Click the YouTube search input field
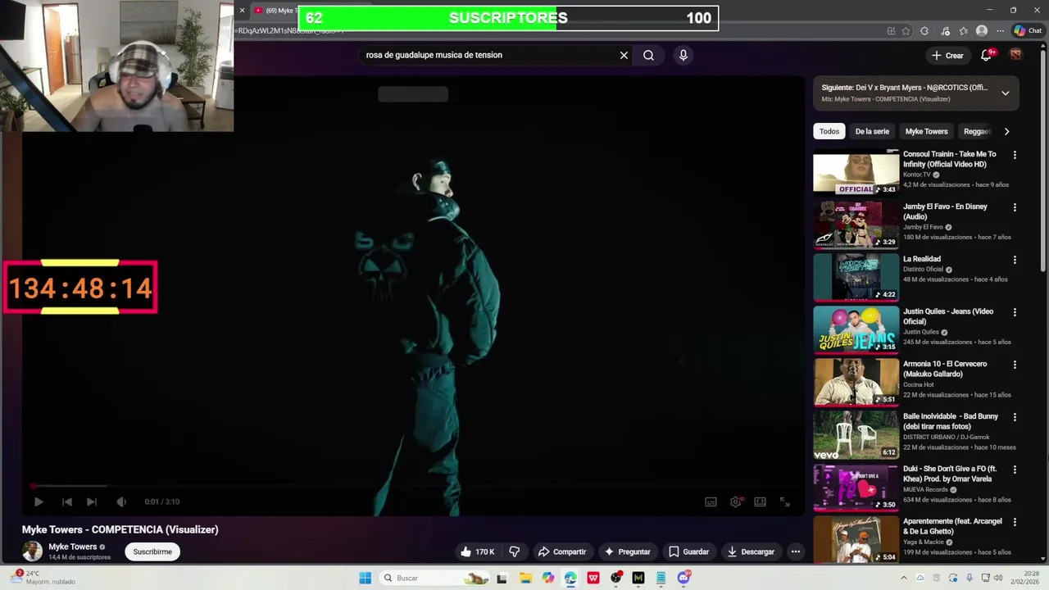 click(489, 55)
